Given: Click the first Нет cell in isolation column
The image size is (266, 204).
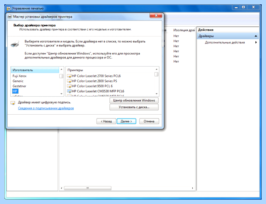Looking at the screenshot, I should (176, 36).
